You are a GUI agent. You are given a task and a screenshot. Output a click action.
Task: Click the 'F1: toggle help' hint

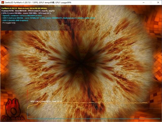8,23
